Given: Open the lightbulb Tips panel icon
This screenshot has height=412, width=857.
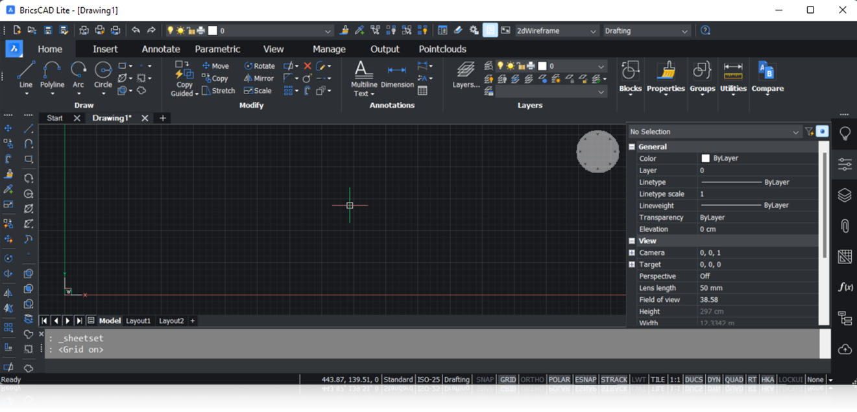Looking at the screenshot, I should (845, 134).
